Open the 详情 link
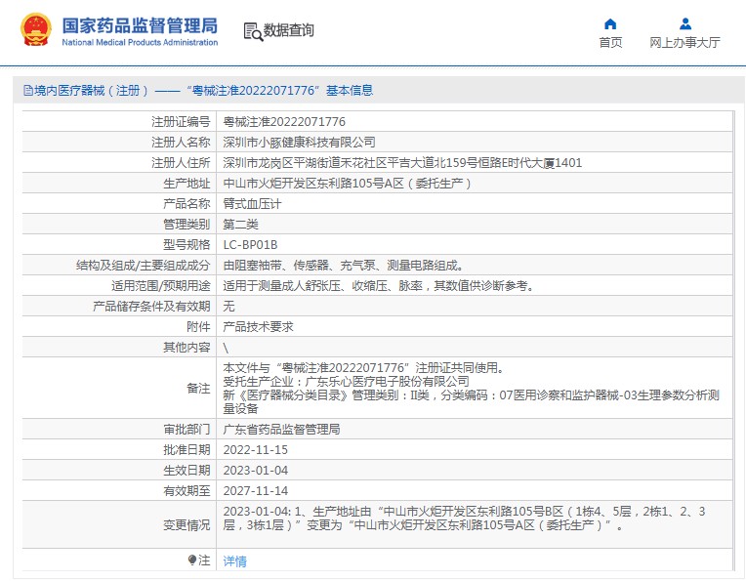The image size is (746, 581). tap(235, 561)
